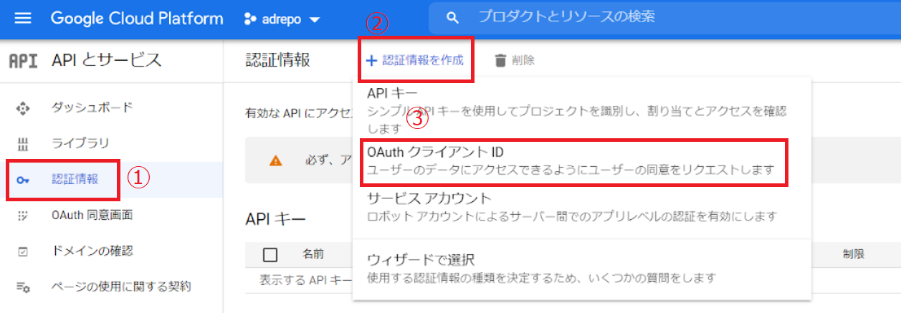Click the Google Cloud Platform logo text
The image size is (901, 313).
tap(137, 19)
